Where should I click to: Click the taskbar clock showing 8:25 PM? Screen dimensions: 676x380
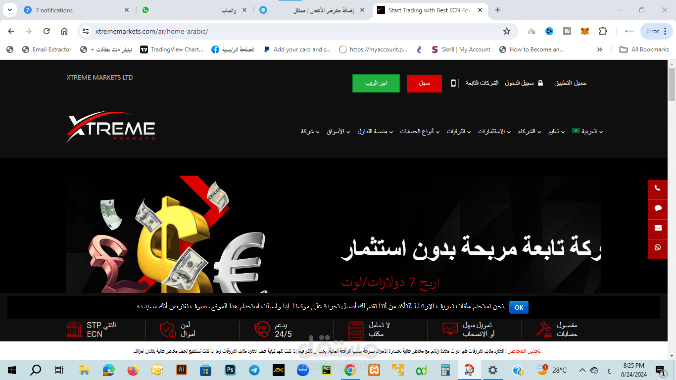coord(634,370)
